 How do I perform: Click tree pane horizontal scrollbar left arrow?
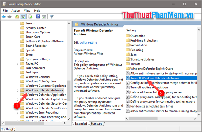point(3,123)
